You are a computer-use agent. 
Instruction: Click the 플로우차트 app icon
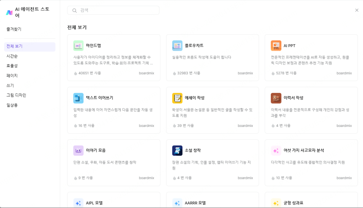coord(177,45)
